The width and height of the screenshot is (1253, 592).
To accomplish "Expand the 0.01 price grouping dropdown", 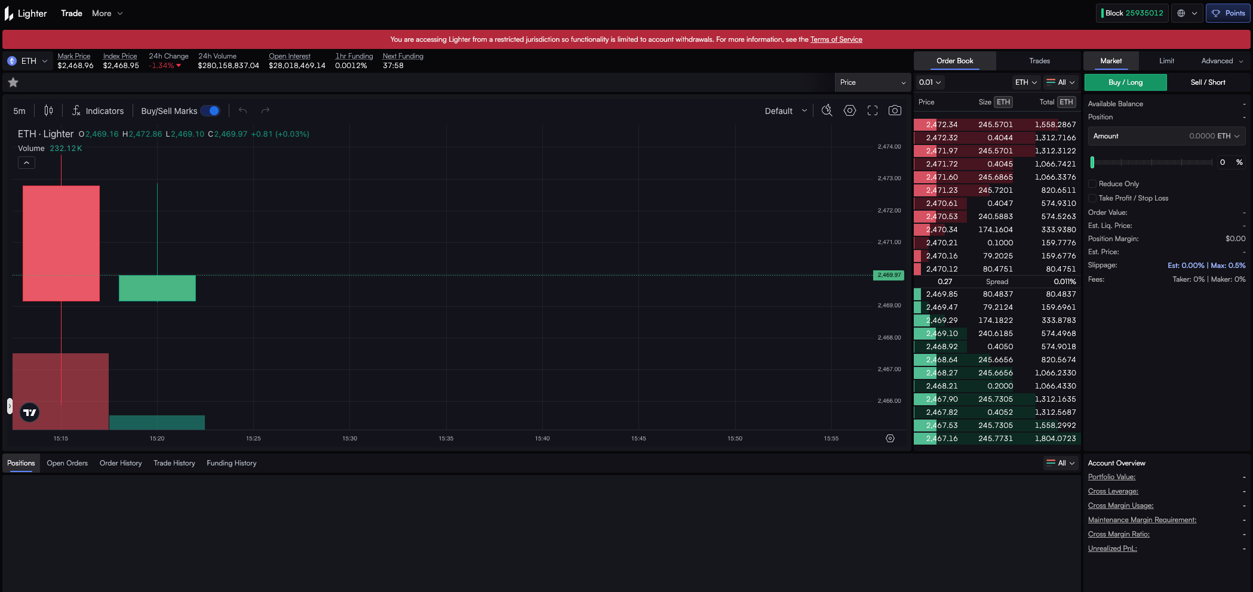I will pos(930,82).
